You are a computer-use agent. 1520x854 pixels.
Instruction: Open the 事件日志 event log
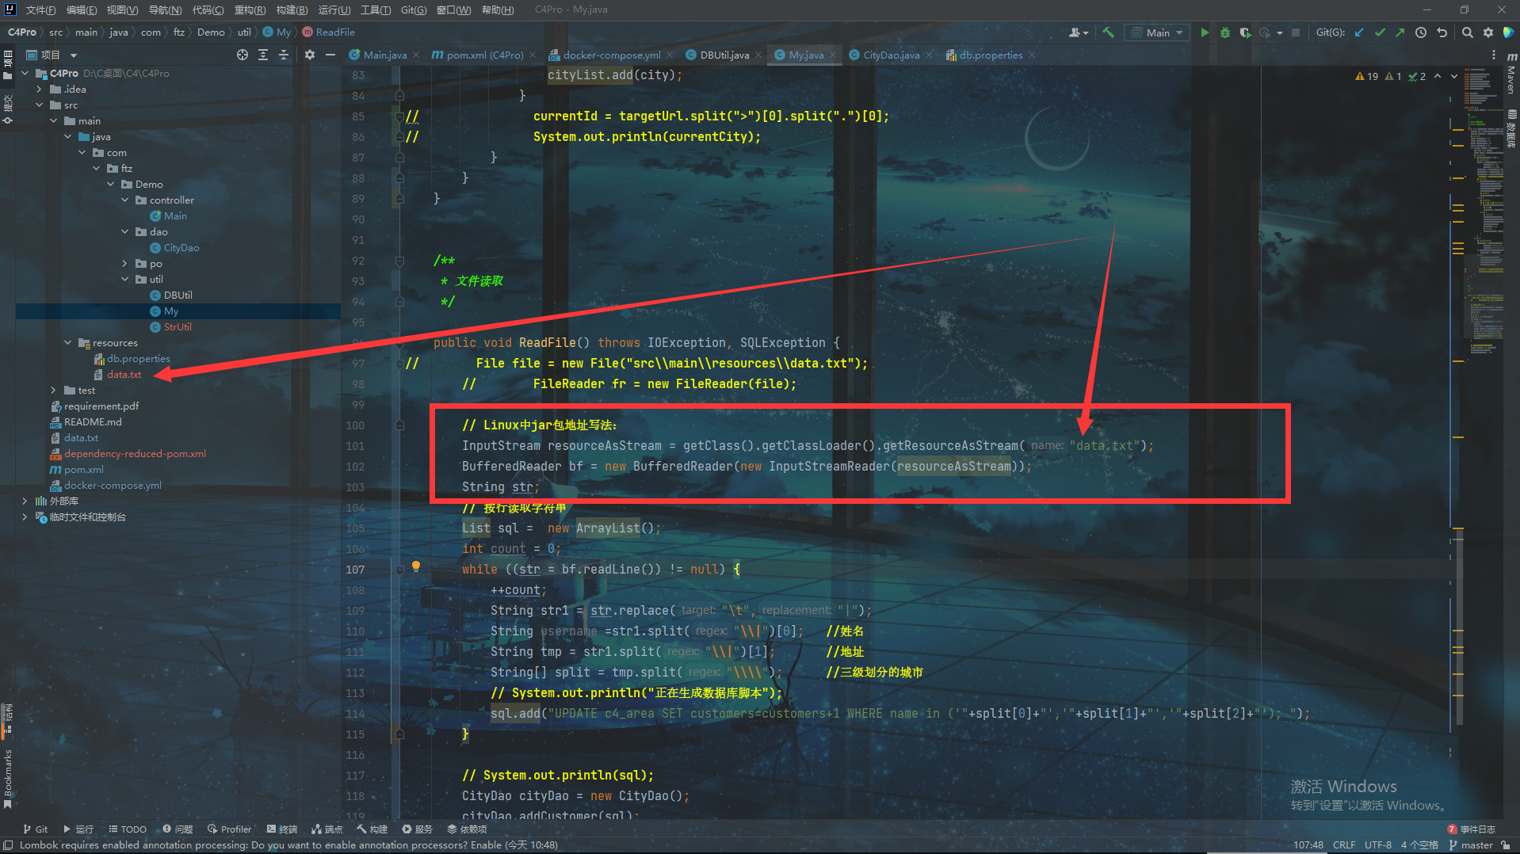[1472, 829]
